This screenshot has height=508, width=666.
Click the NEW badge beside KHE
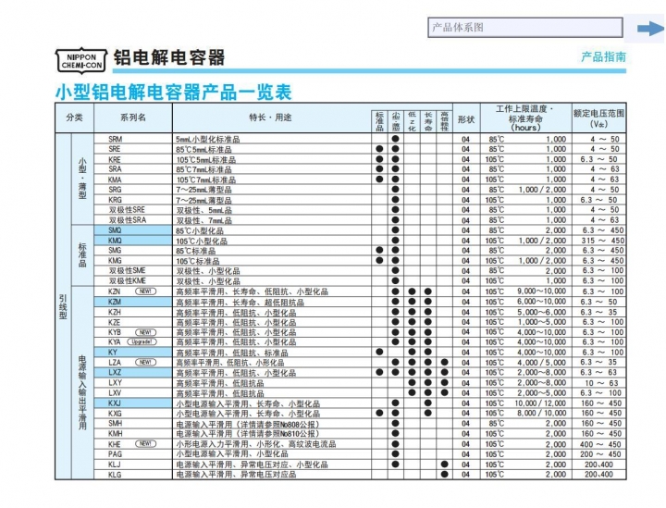click(146, 444)
